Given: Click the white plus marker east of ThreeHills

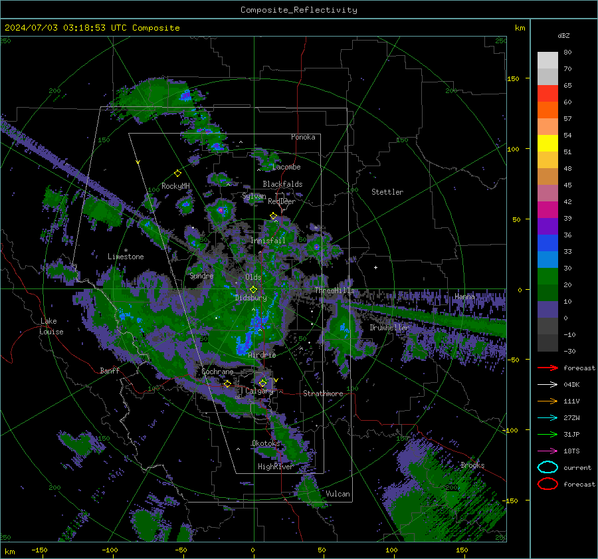Looking at the screenshot, I should (x=375, y=267).
